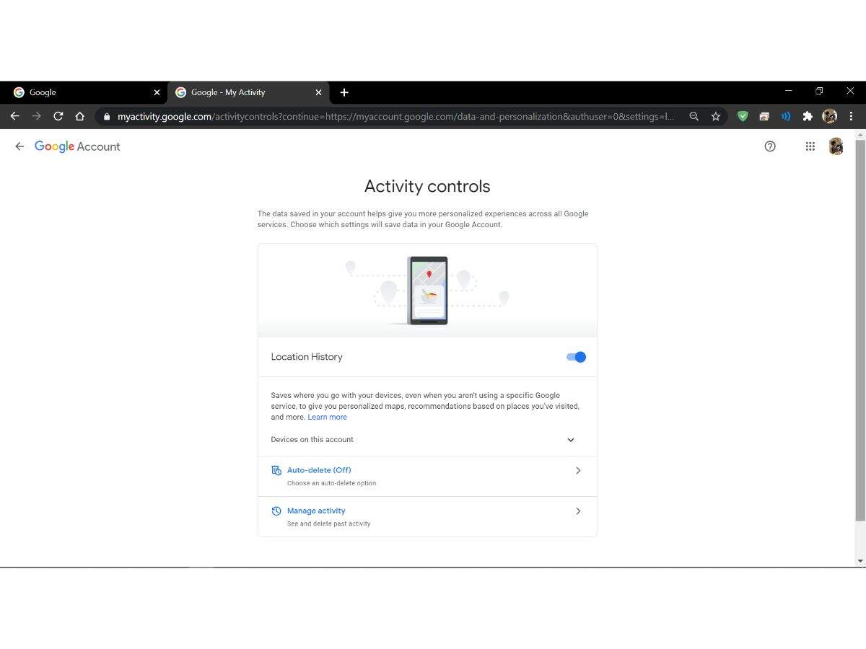The height and width of the screenshot is (649, 866).
Task: Open the browser extensions puzzle icon
Action: pos(808,116)
